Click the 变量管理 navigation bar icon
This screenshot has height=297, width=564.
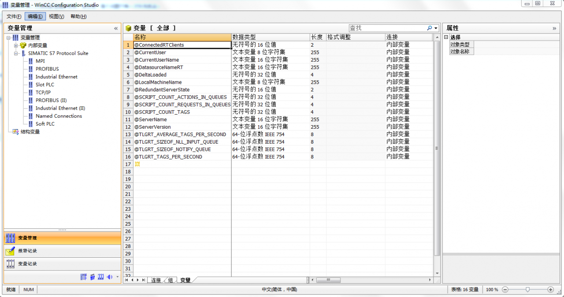point(10,238)
